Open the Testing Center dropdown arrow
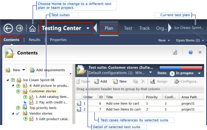The height and width of the screenshot is (130, 207). point(88,28)
